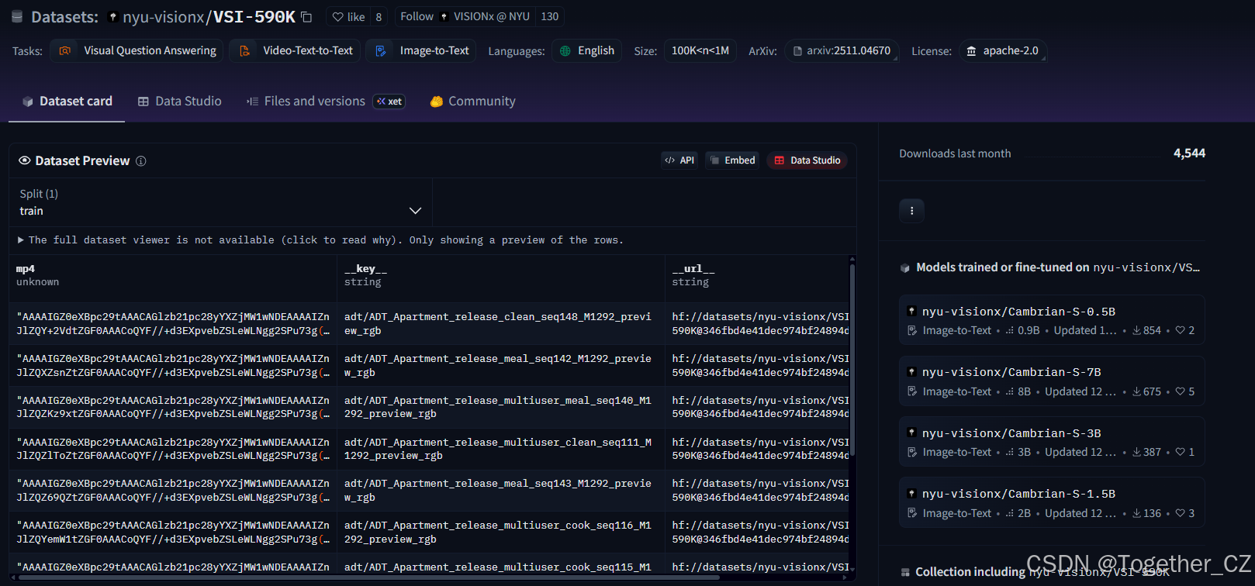The height and width of the screenshot is (586, 1255).
Task: Click the avatar icon next to Cambrian-S-0.5B
Action: tap(912, 311)
